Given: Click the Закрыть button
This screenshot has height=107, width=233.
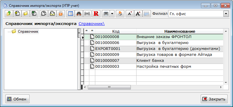Looking at the screenshot, I should [214, 99].
